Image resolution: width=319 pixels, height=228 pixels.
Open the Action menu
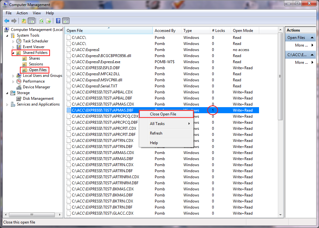(x=22, y=13)
